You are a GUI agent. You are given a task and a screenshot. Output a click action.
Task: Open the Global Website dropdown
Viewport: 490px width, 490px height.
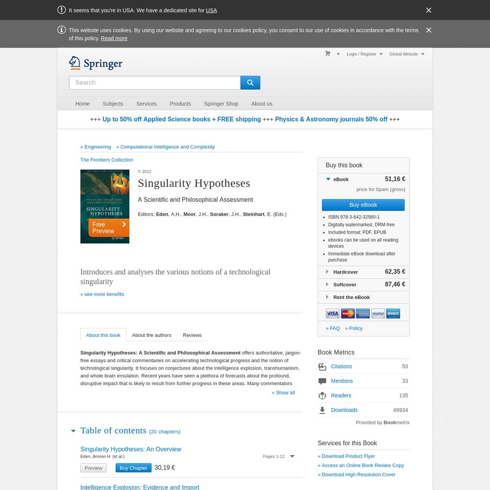click(407, 54)
